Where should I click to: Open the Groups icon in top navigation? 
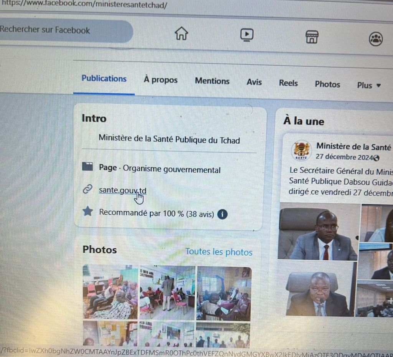tap(376, 39)
